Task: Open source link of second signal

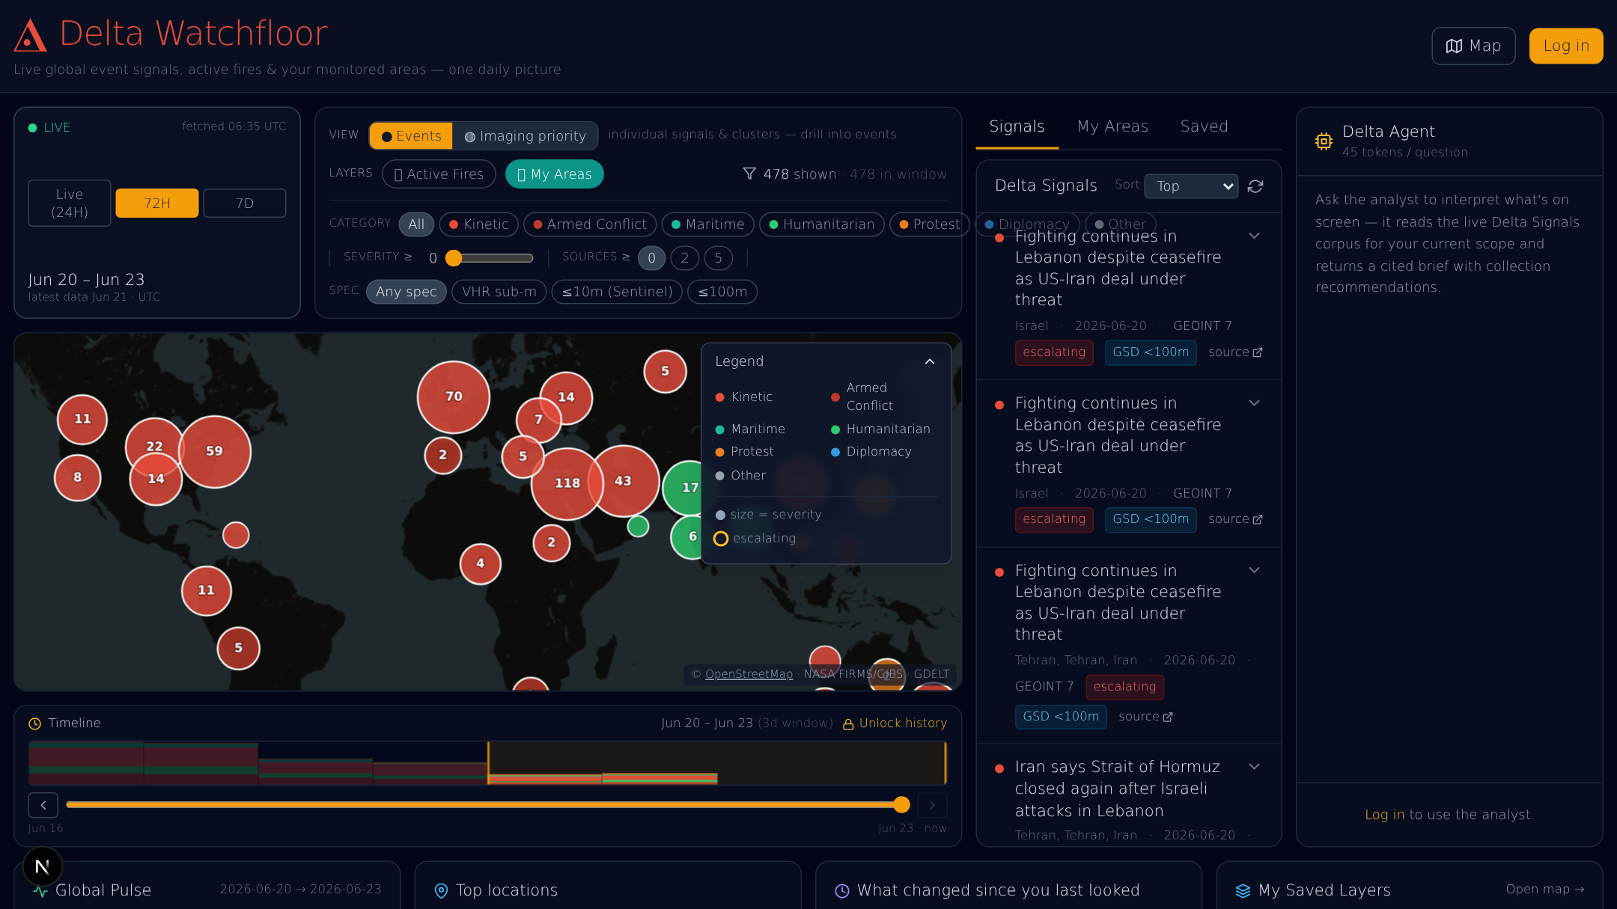Action: pyautogui.click(x=1235, y=519)
